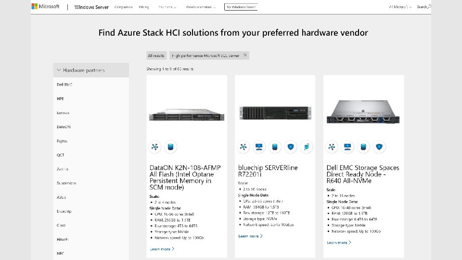Remove the High performance Microsoft SQL Server filter
The height and width of the screenshot is (260, 462).
(x=245, y=55)
